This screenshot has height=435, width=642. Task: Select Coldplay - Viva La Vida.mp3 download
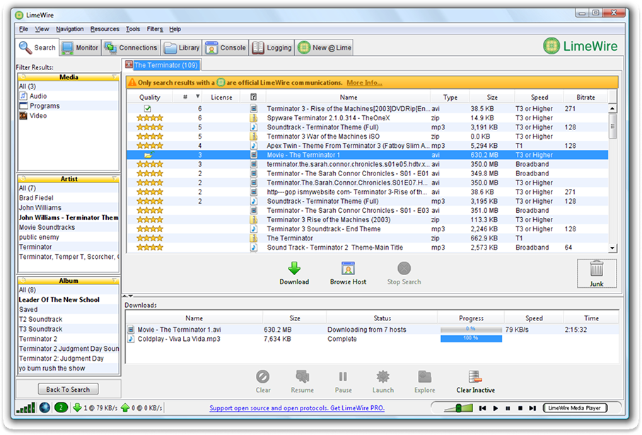pyautogui.click(x=372, y=339)
